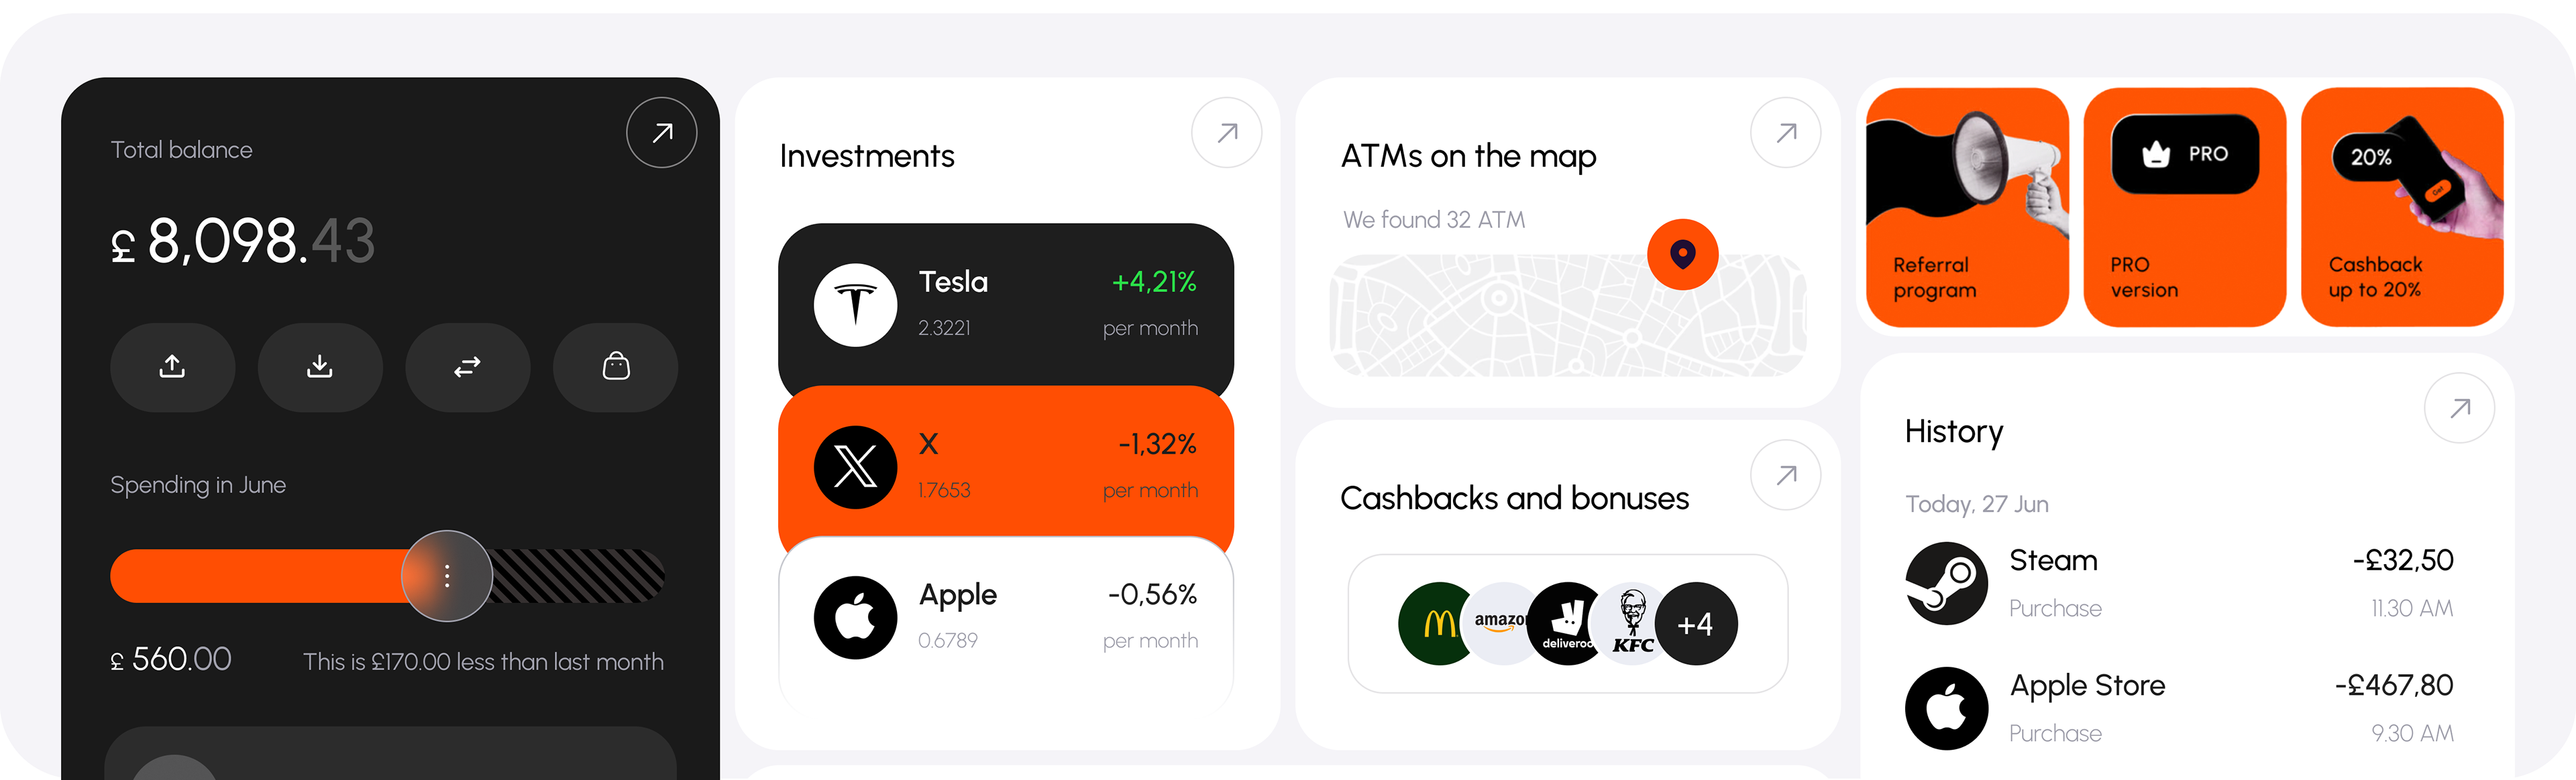Image resolution: width=2576 pixels, height=780 pixels.
Task: Open ATMs on the map arrow
Action: (x=1785, y=133)
